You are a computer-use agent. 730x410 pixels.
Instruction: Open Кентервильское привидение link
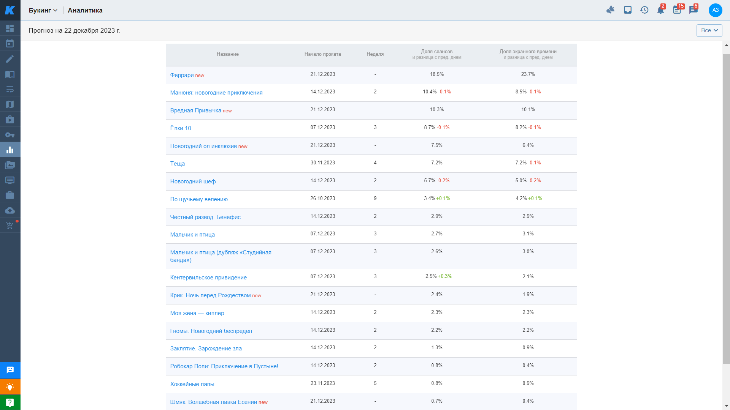[208, 278]
